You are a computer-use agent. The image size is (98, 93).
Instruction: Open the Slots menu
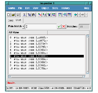(55, 8)
